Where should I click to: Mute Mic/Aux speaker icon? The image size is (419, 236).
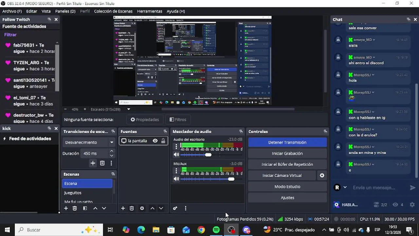tap(176, 179)
